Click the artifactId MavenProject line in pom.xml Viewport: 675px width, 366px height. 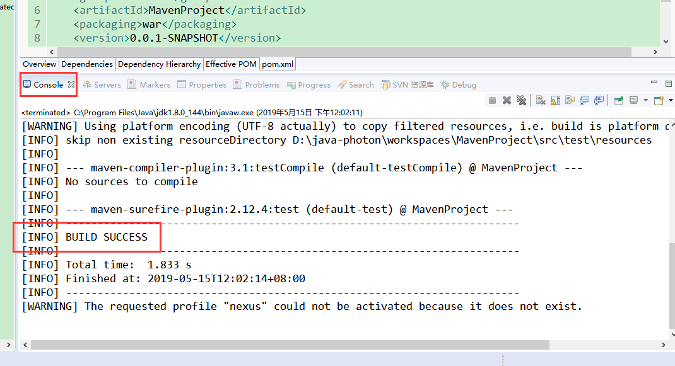pyautogui.click(x=190, y=10)
